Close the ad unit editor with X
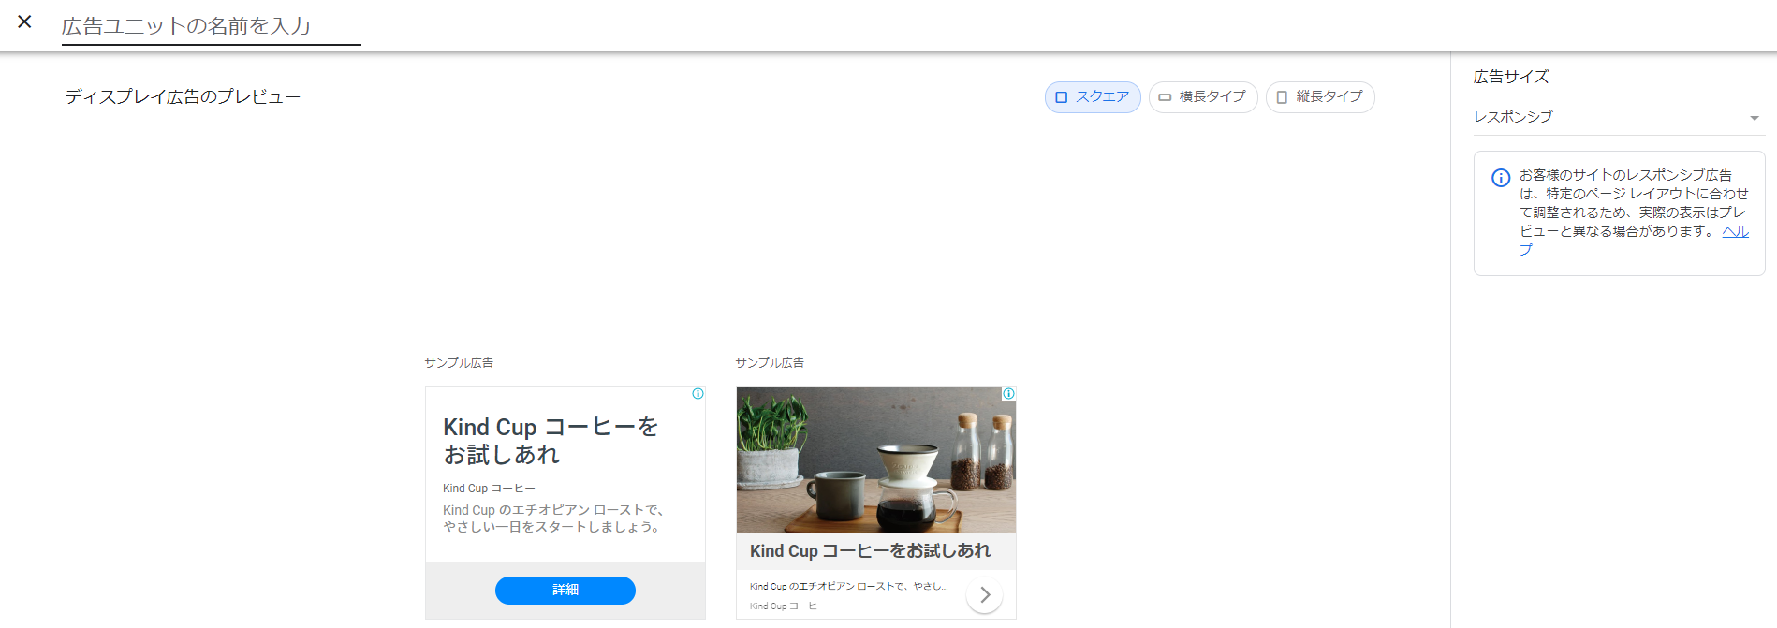1777x628 pixels. [25, 22]
